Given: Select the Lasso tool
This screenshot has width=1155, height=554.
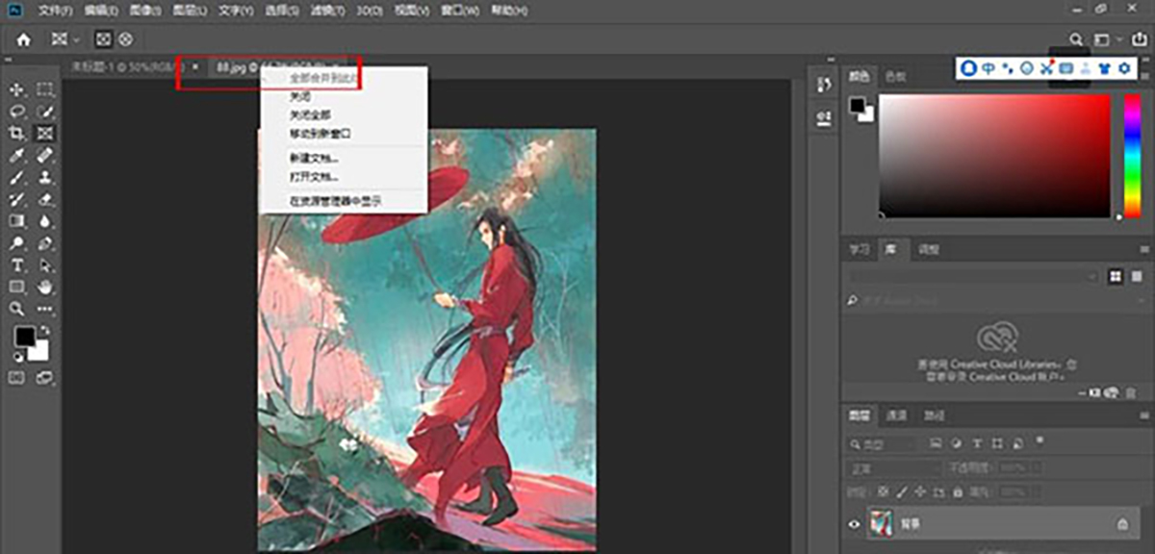Looking at the screenshot, I should pos(17,112).
